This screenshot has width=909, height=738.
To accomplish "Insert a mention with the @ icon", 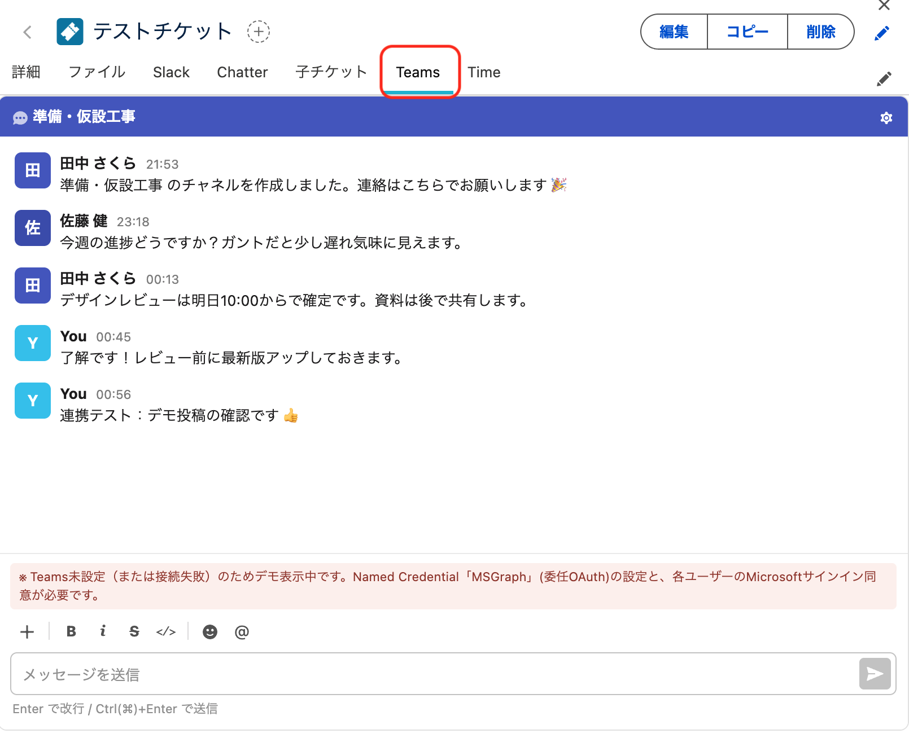I will coord(242,632).
